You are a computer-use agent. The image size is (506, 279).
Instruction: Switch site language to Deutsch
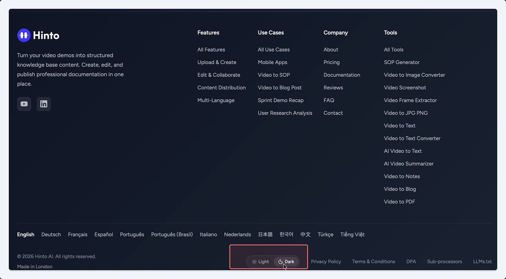pyautogui.click(x=51, y=235)
